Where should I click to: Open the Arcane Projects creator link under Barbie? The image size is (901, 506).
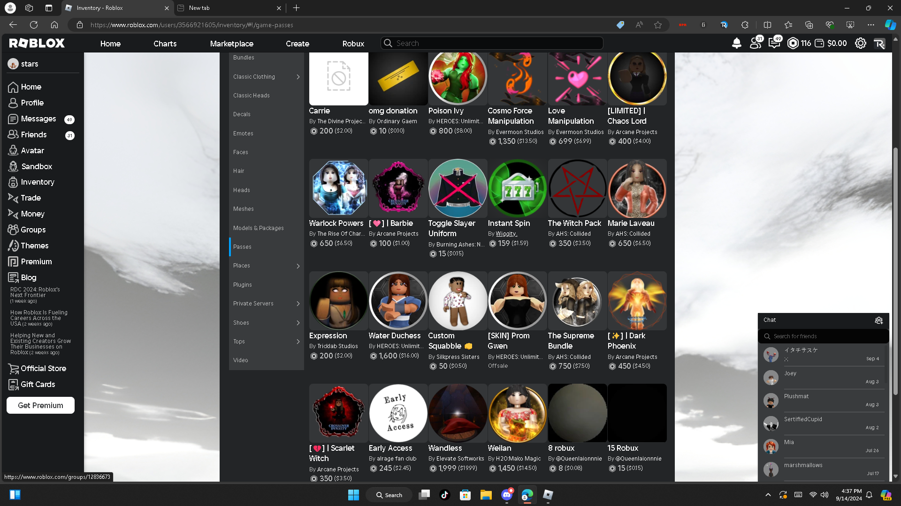coord(397,234)
